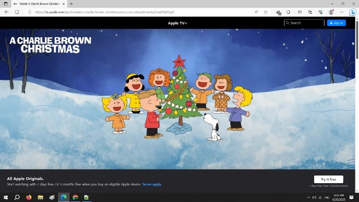Viewport: 359px width, 202px height.
Task: Open the Favorites list icon
Action: pyautogui.click(x=300, y=12)
